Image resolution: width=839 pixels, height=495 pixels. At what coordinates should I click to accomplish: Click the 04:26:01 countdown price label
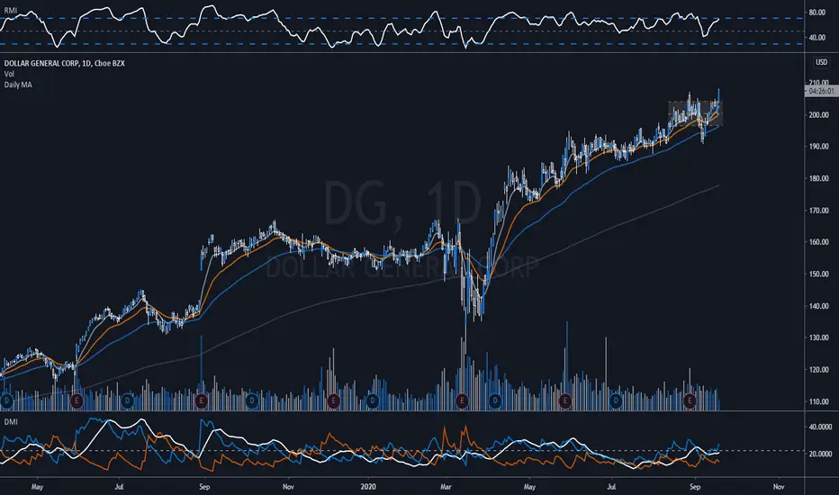(x=820, y=91)
